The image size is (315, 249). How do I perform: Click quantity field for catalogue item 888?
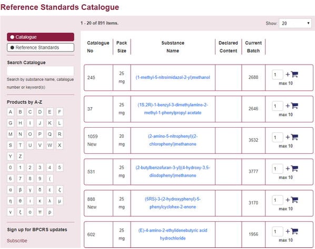click(x=278, y=200)
